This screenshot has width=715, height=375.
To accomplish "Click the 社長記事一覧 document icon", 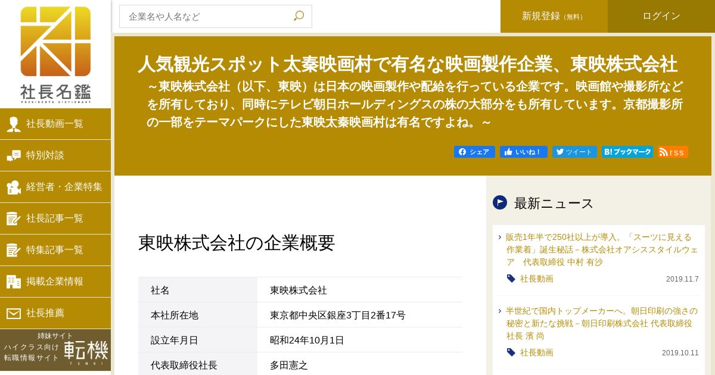I will (14, 218).
